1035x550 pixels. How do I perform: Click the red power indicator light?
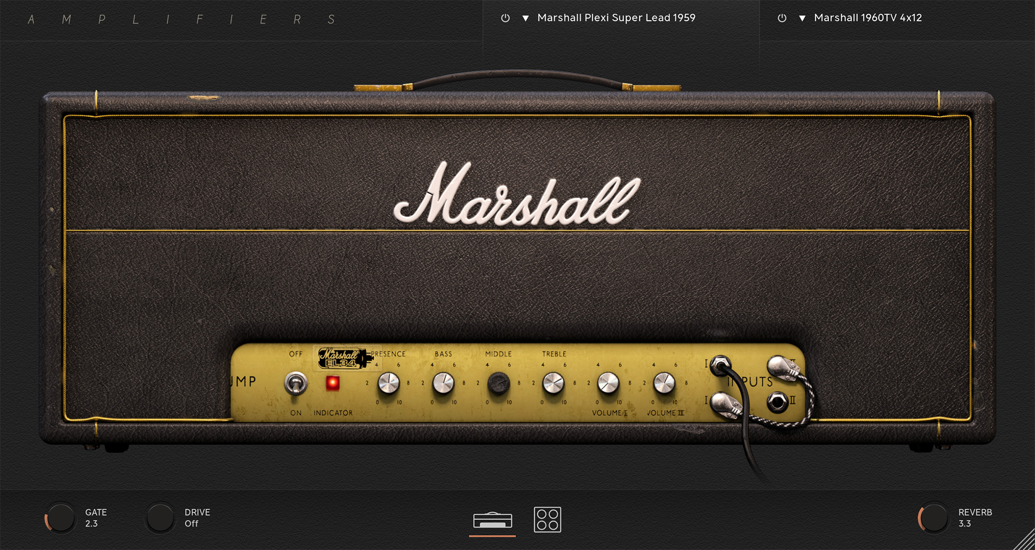click(332, 383)
